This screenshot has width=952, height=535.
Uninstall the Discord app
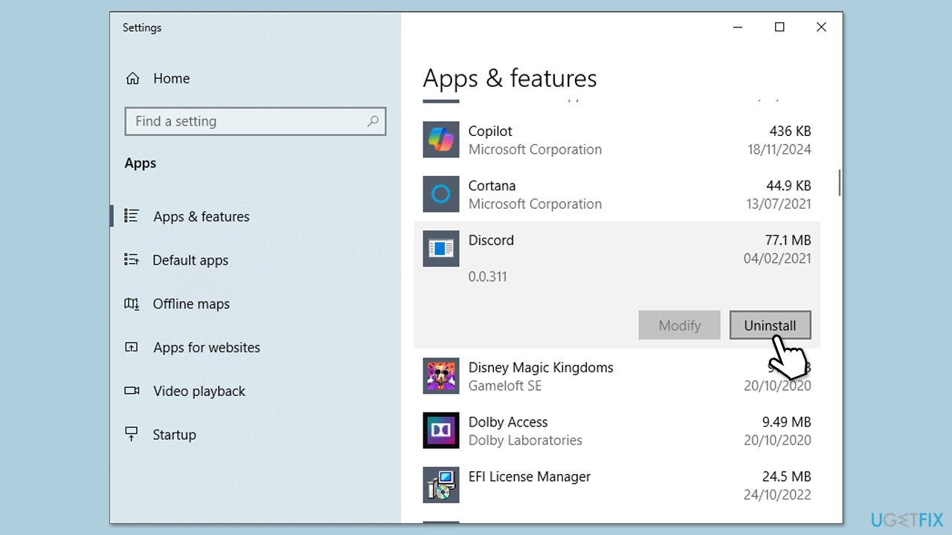770,325
